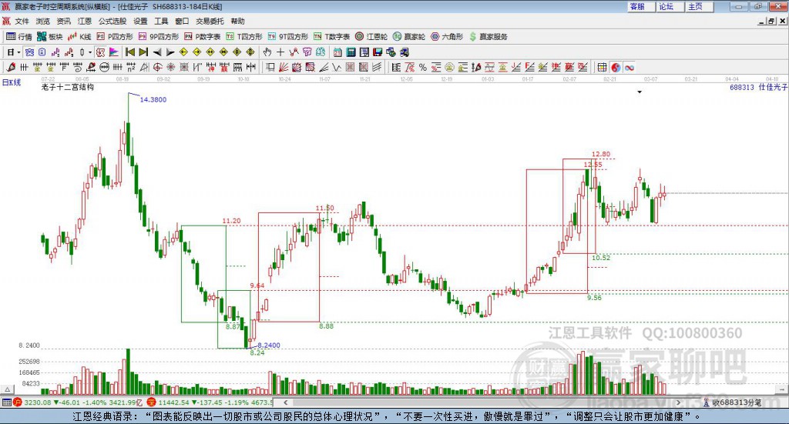Open the 窗口 menu
789x424 pixels.
pyautogui.click(x=182, y=21)
